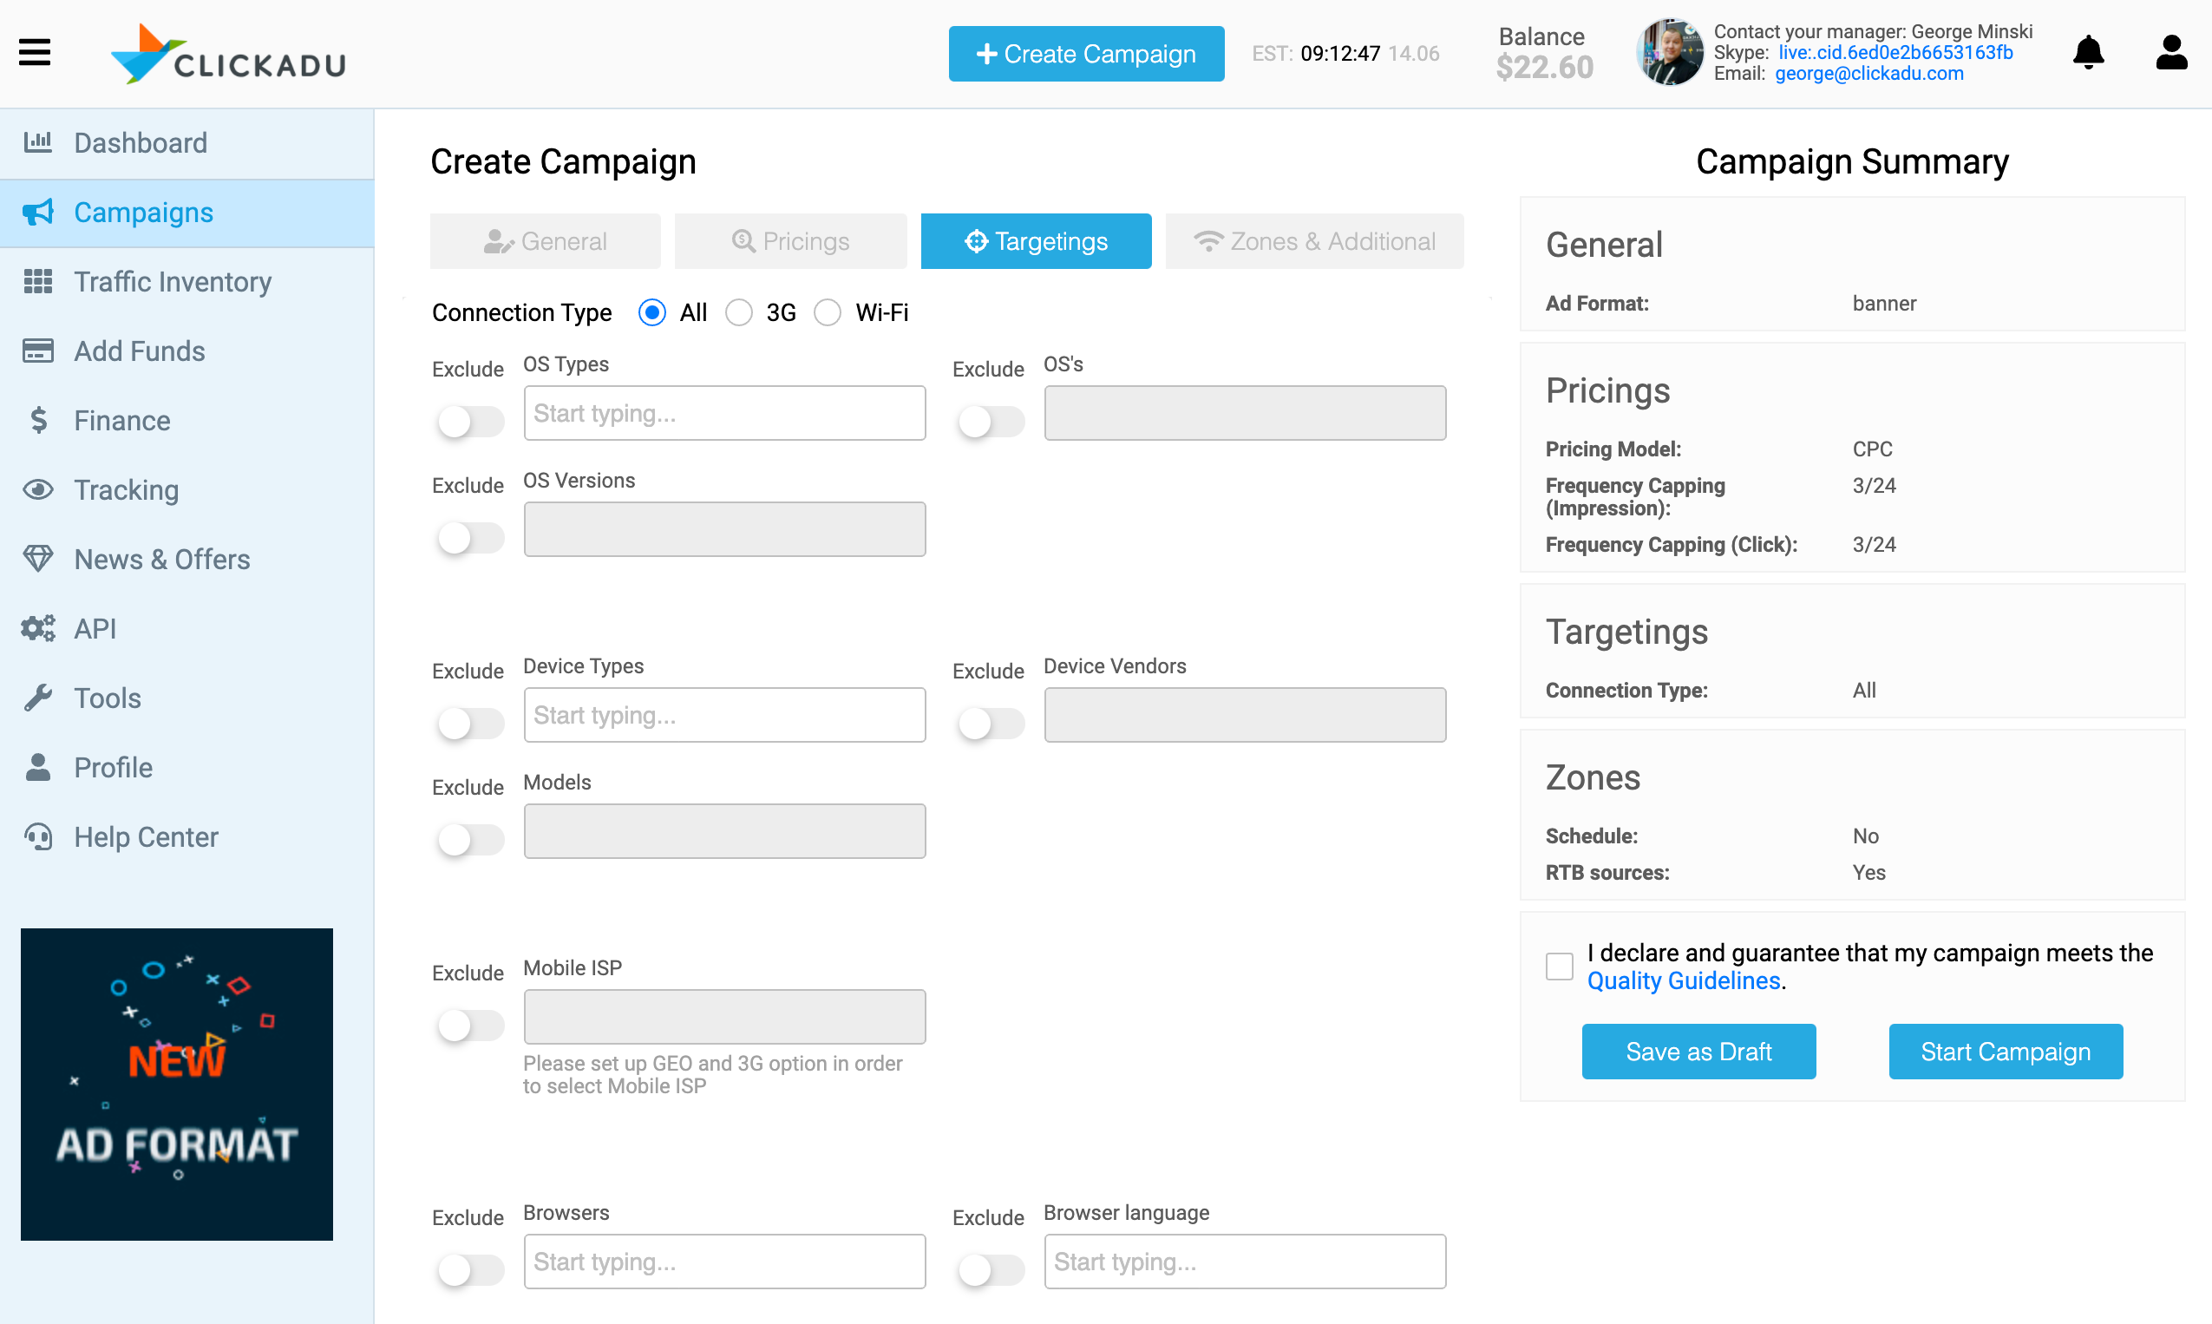
Task: Open notifications bell icon
Action: pyautogui.click(x=2088, y=53)
